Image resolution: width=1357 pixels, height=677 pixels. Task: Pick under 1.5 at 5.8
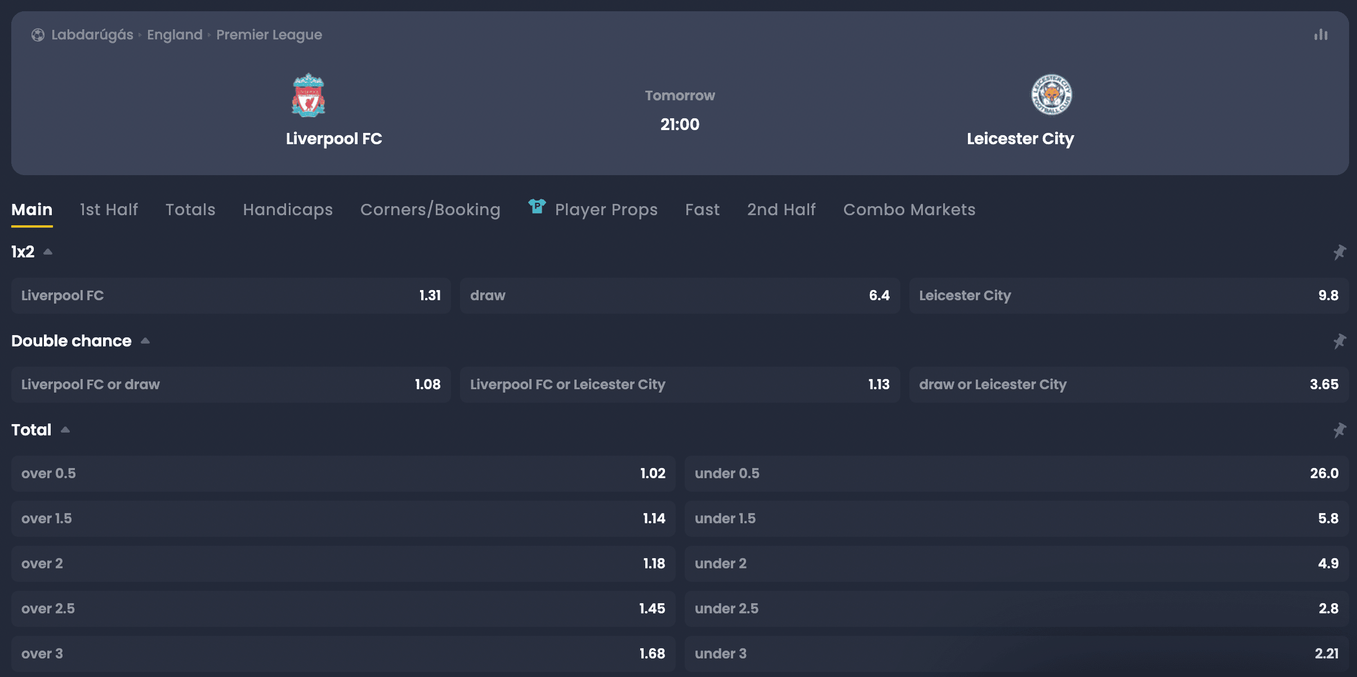1017,519
